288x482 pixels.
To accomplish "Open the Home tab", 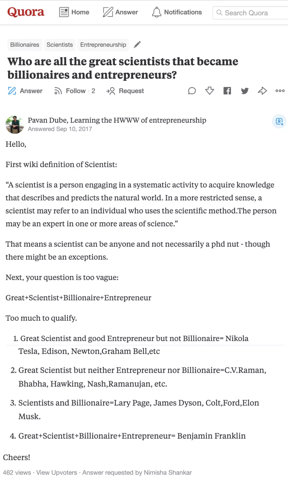I will tap(74, 12).
